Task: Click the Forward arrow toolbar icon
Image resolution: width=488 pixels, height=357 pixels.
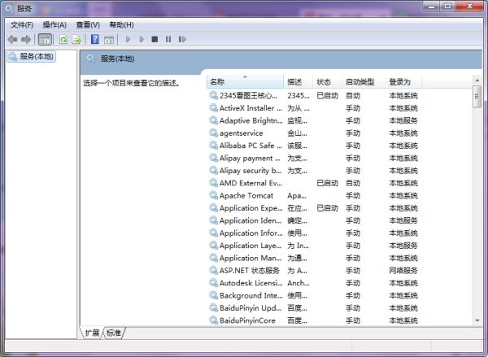Action: [26, 40]
